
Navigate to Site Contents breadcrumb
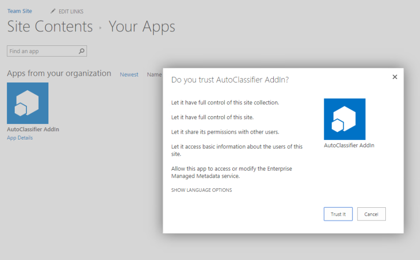click(50, 26)
